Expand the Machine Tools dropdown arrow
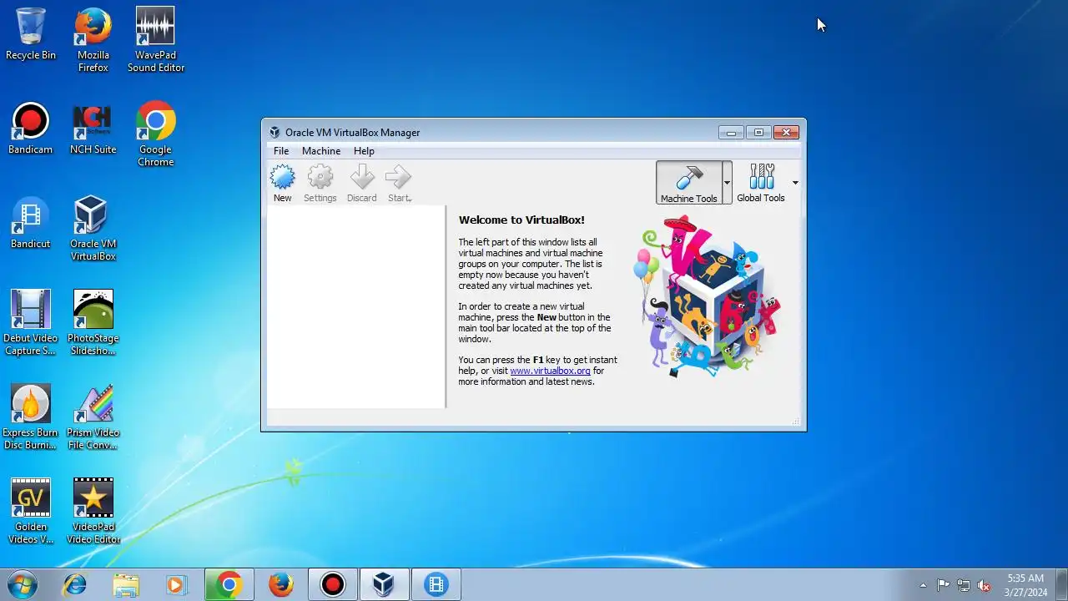1068x601 pixels. click(727, 183)
